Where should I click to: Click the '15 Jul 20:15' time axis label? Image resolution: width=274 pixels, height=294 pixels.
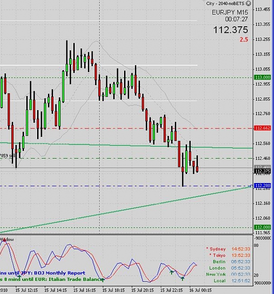pos(142,290)
